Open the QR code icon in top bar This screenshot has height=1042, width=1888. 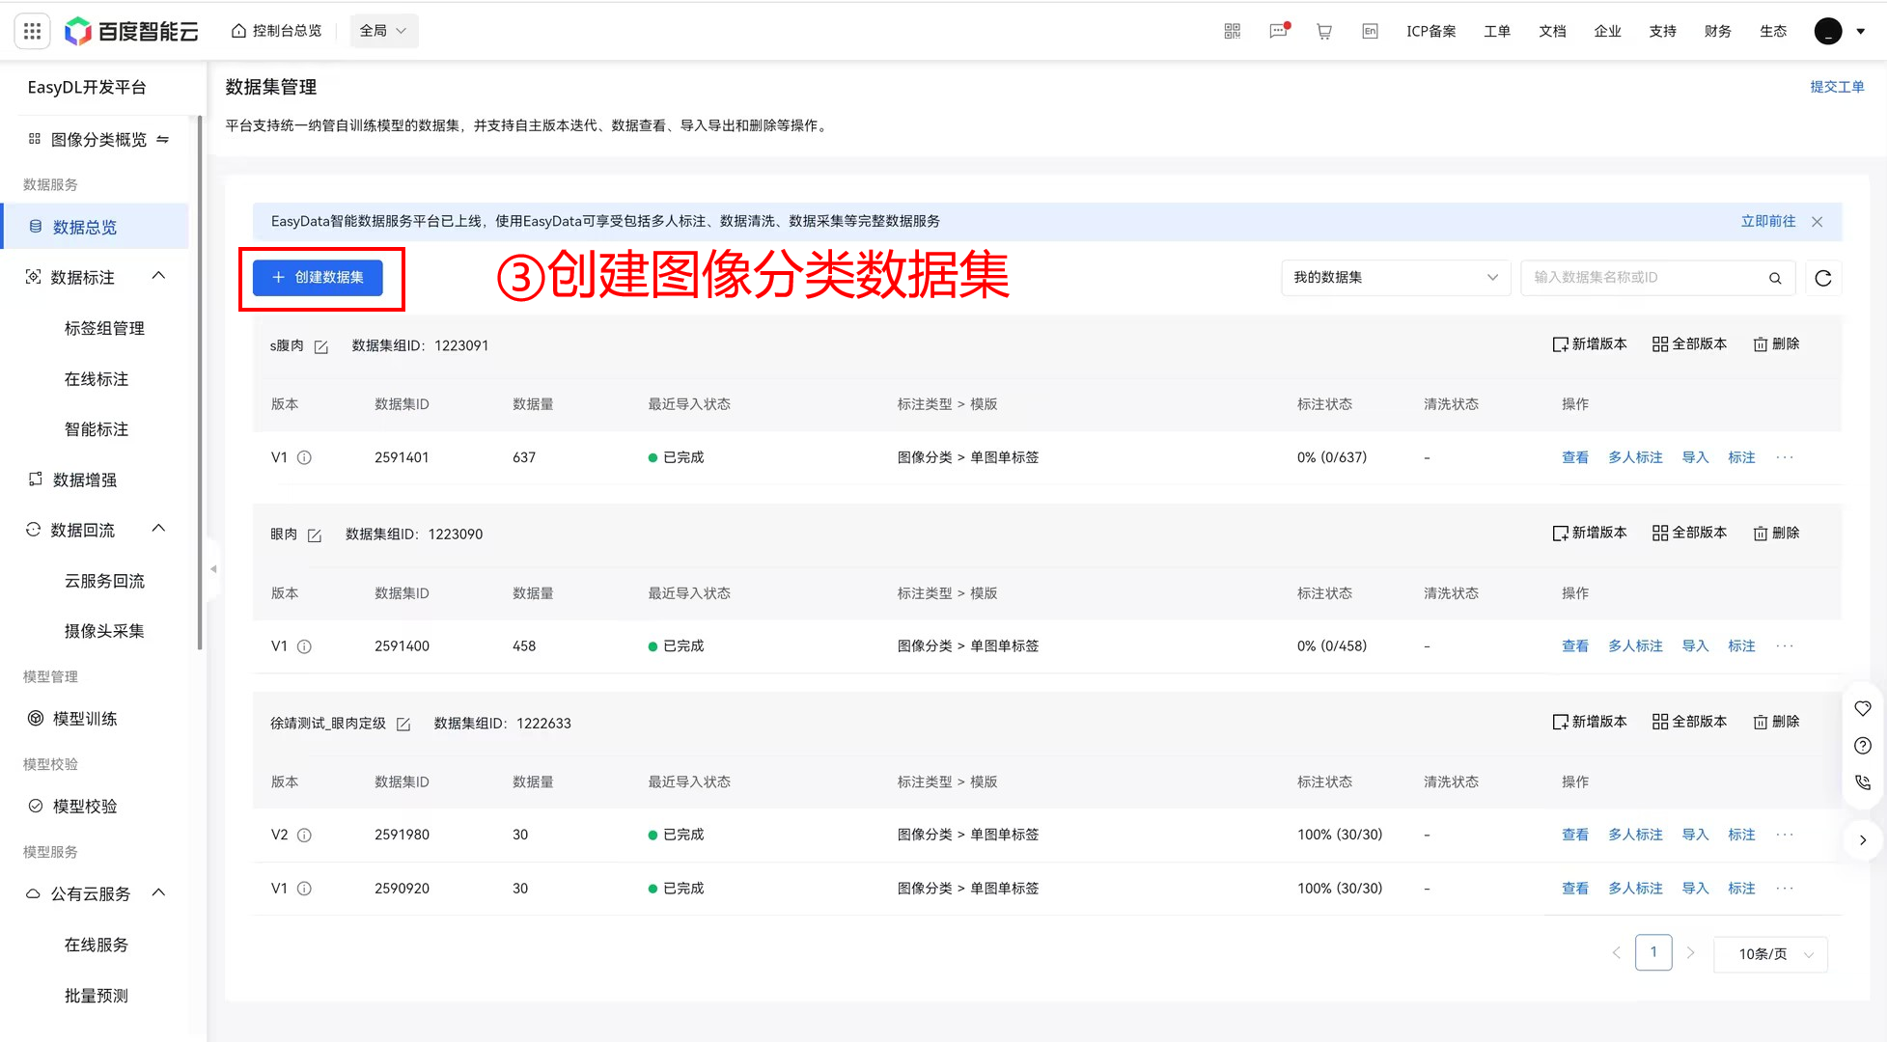tap(1232, 31)
